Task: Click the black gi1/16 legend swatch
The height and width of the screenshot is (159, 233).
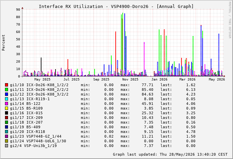Action: [x=6, y=113]
